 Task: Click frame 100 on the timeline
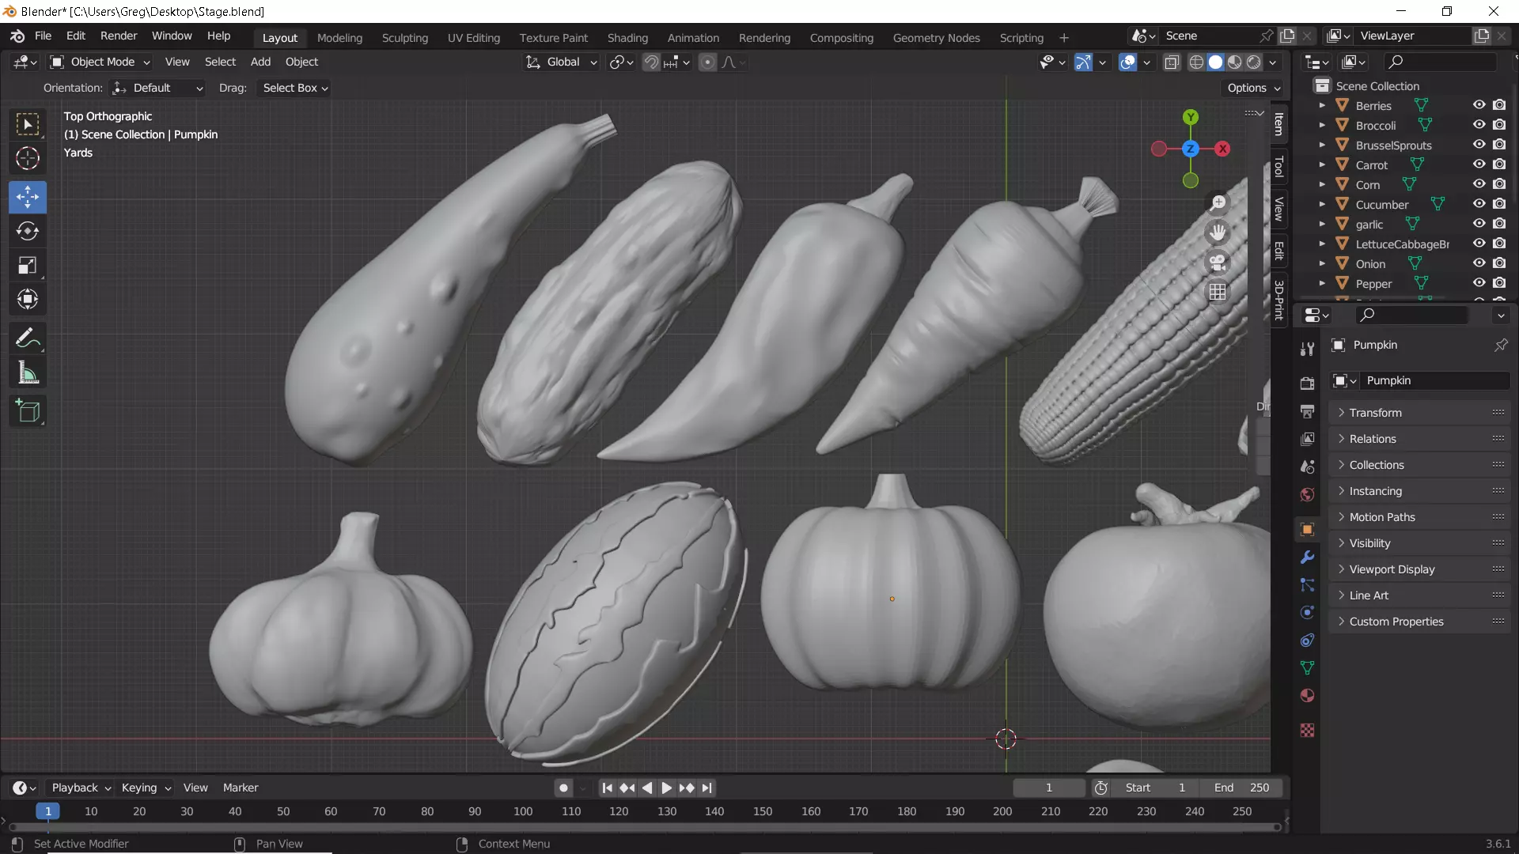pos(523,811)
